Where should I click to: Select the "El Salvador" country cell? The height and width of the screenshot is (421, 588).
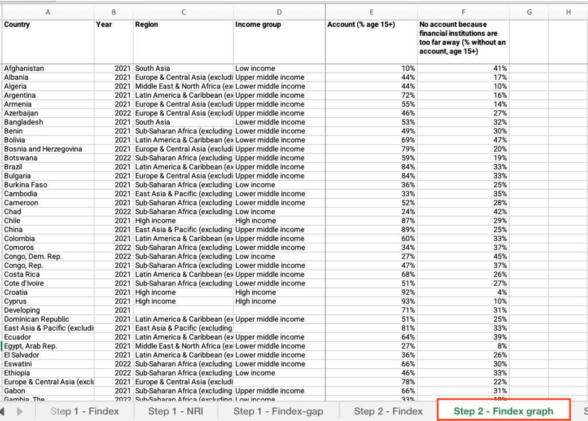48,355
